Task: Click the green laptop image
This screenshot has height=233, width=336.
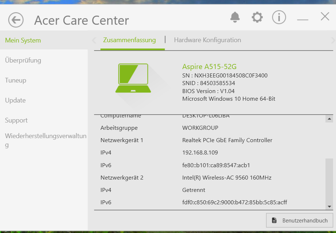Action: click(x=133, y=78)
